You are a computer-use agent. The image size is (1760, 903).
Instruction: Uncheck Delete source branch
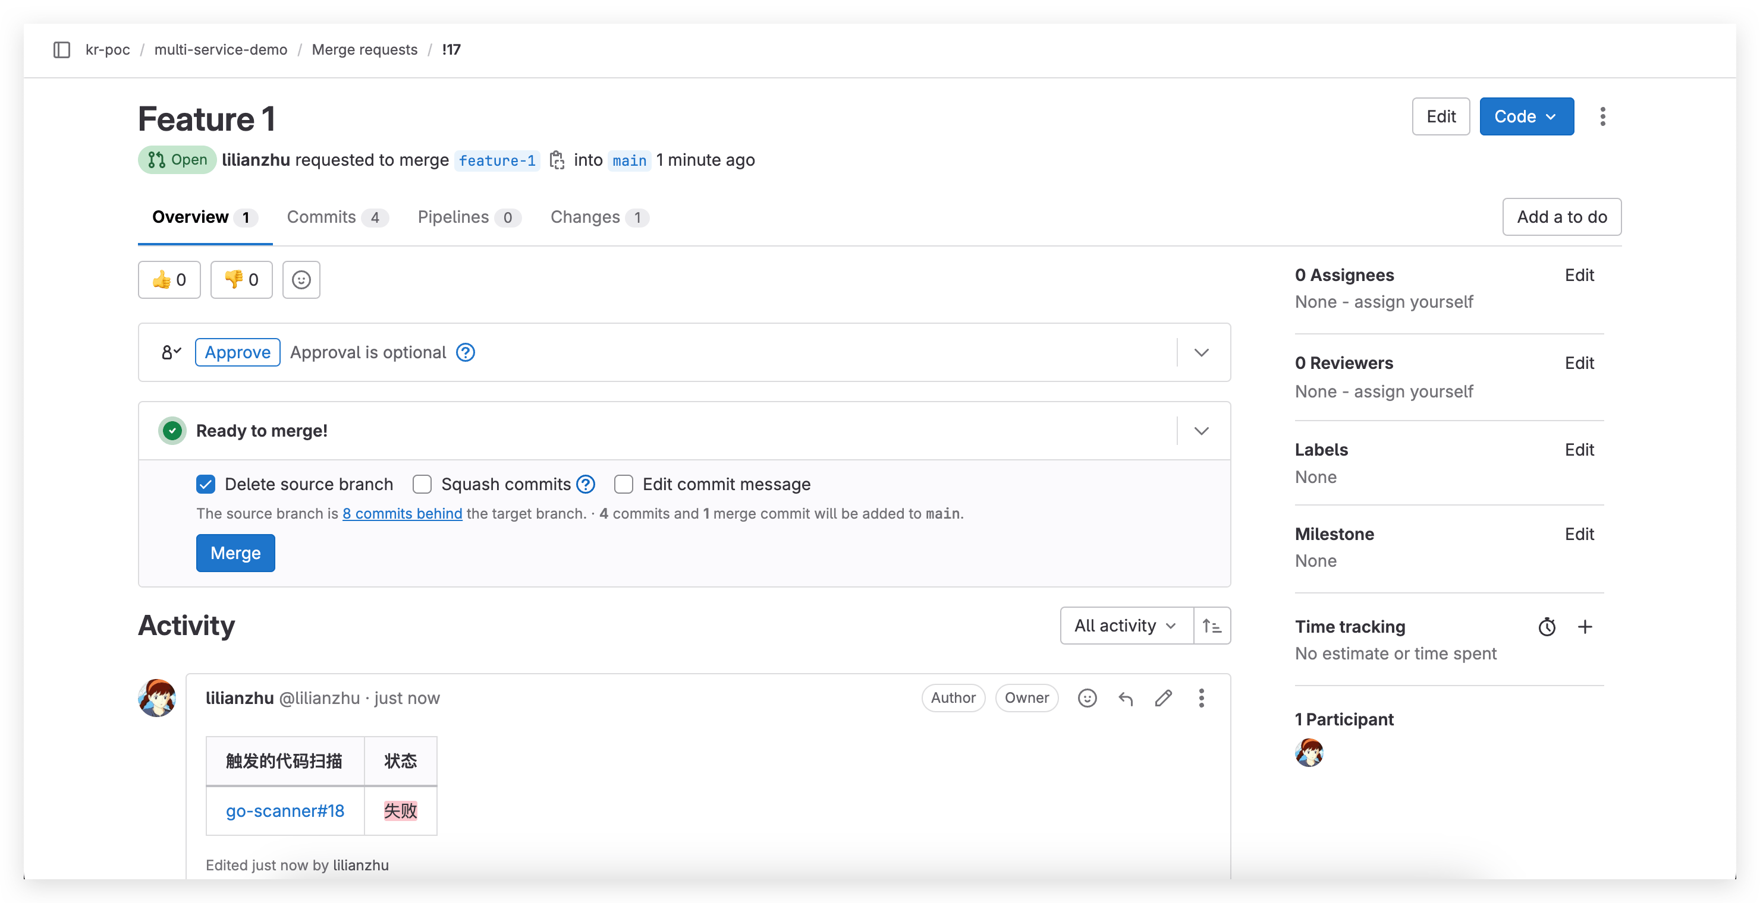[206, 484]
